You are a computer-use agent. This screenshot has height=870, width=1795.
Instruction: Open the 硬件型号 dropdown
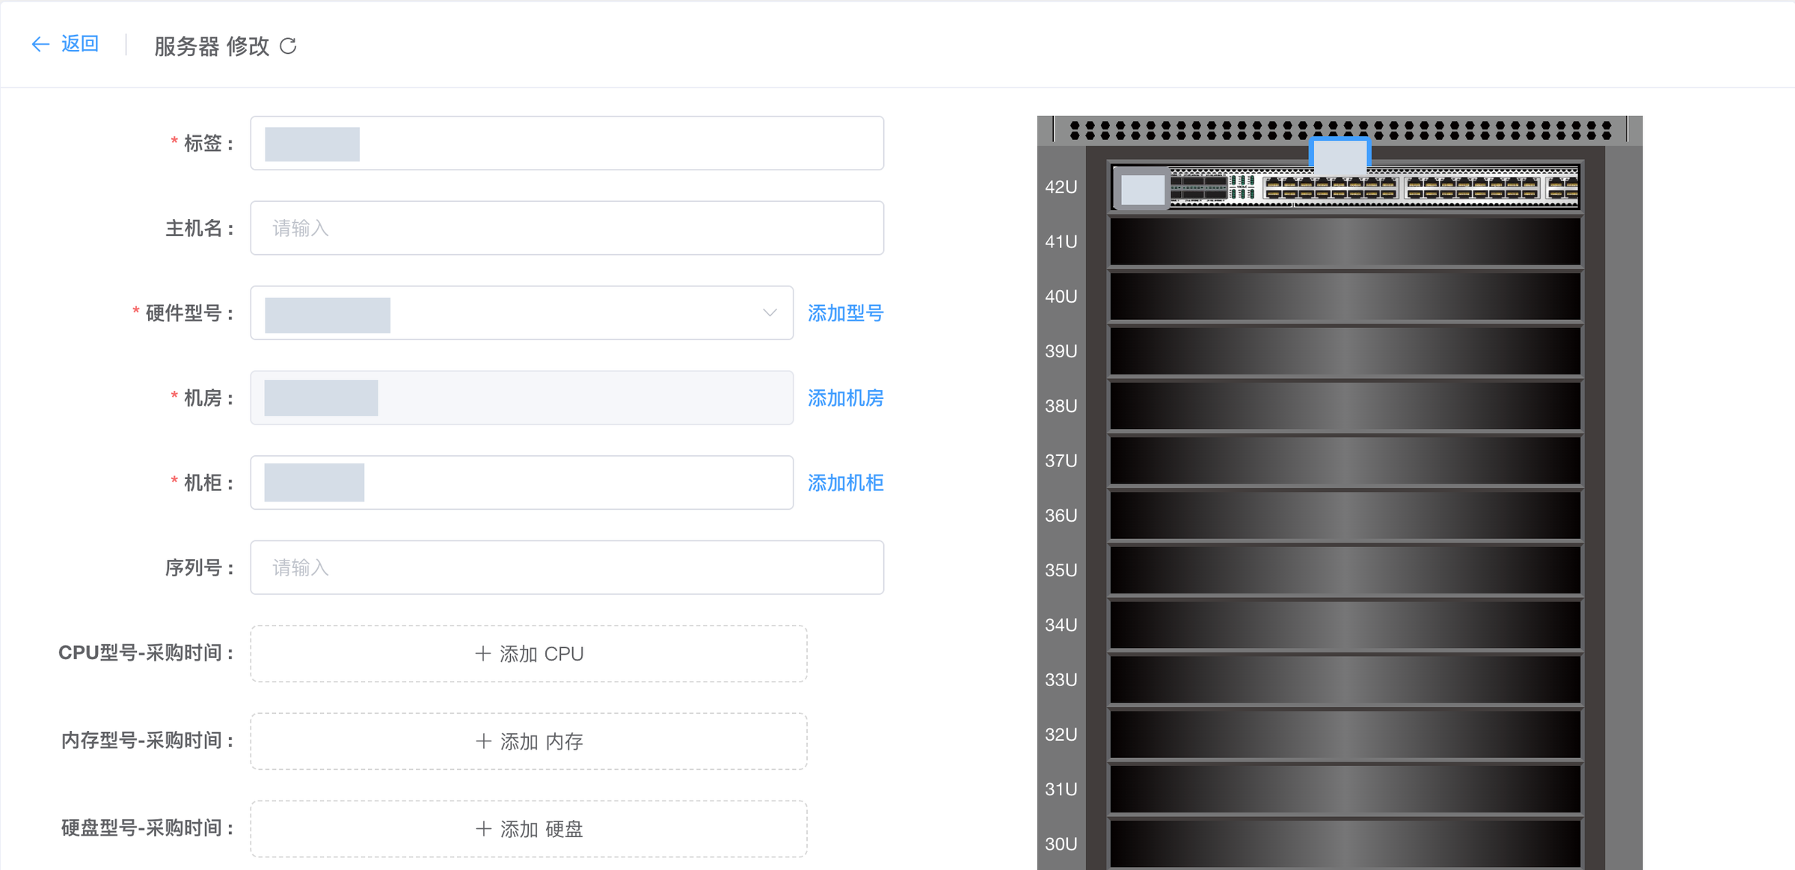[x=522, y=312]
